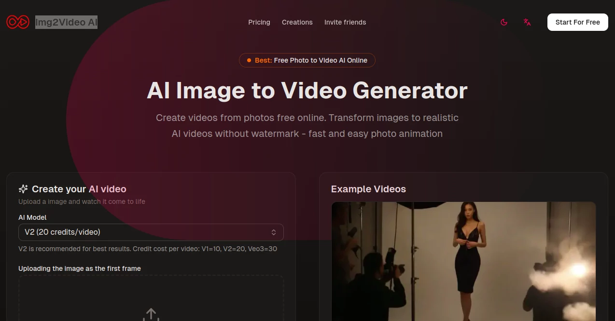Screen dimensions: 615x321
Task: Click the Free Photo to Video AI Online badge
Action: coord(307,60)
